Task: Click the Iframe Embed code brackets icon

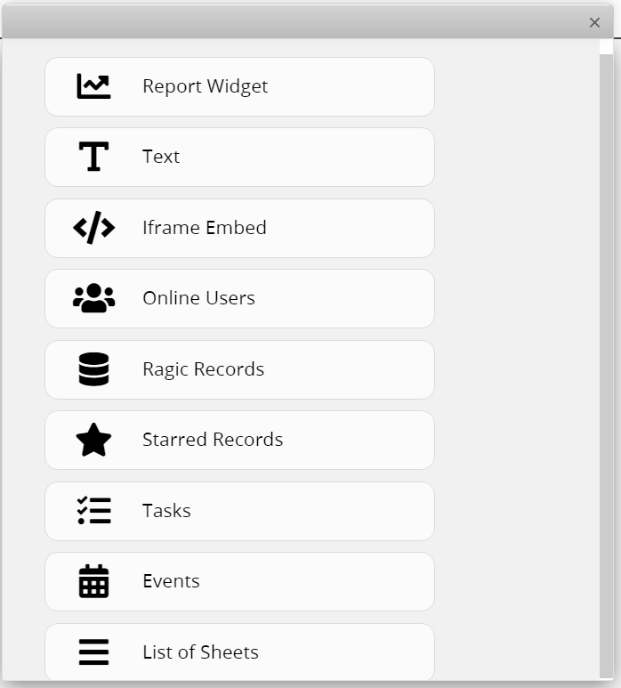Action: click(x=93, y=227)
